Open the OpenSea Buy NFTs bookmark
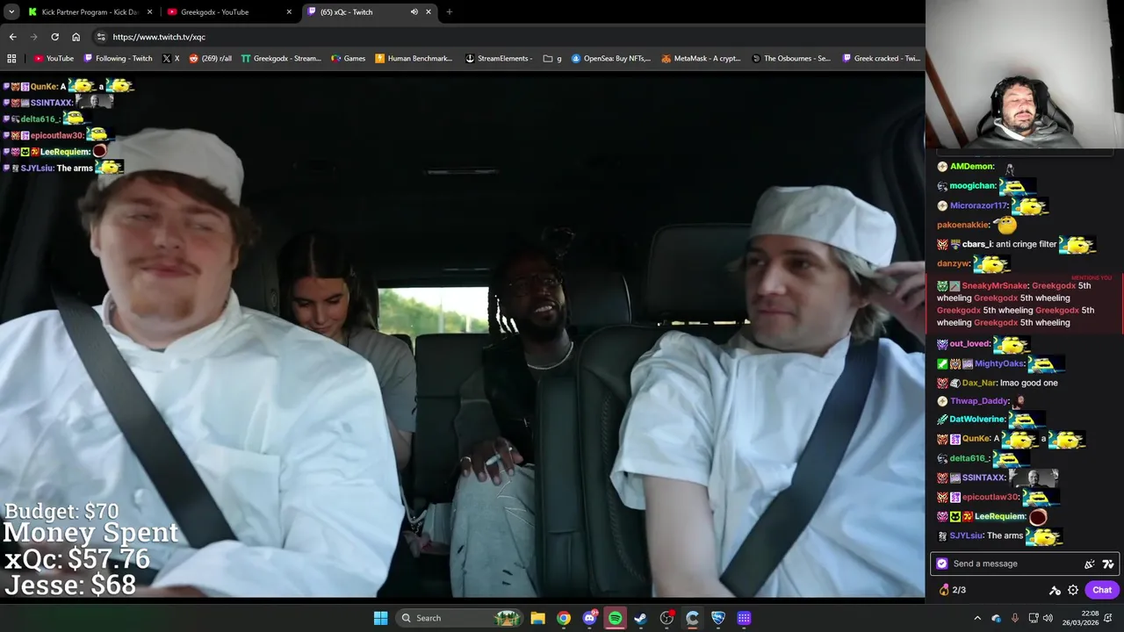1124x632 pixels. tap(611, 59)
